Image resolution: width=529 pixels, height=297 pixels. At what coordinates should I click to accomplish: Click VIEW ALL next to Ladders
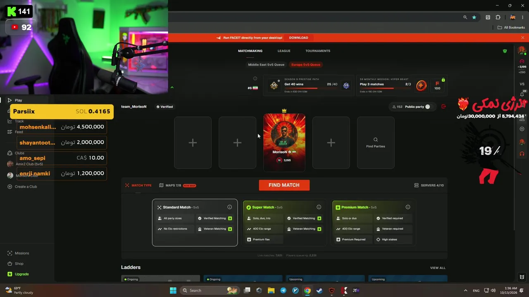click(x=438, y=268)
